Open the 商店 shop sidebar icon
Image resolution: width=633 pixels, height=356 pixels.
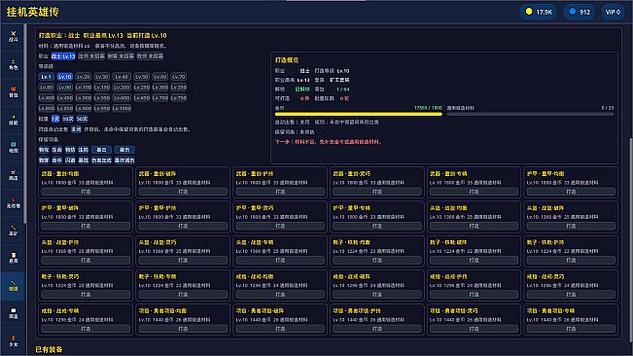(13, 175)
